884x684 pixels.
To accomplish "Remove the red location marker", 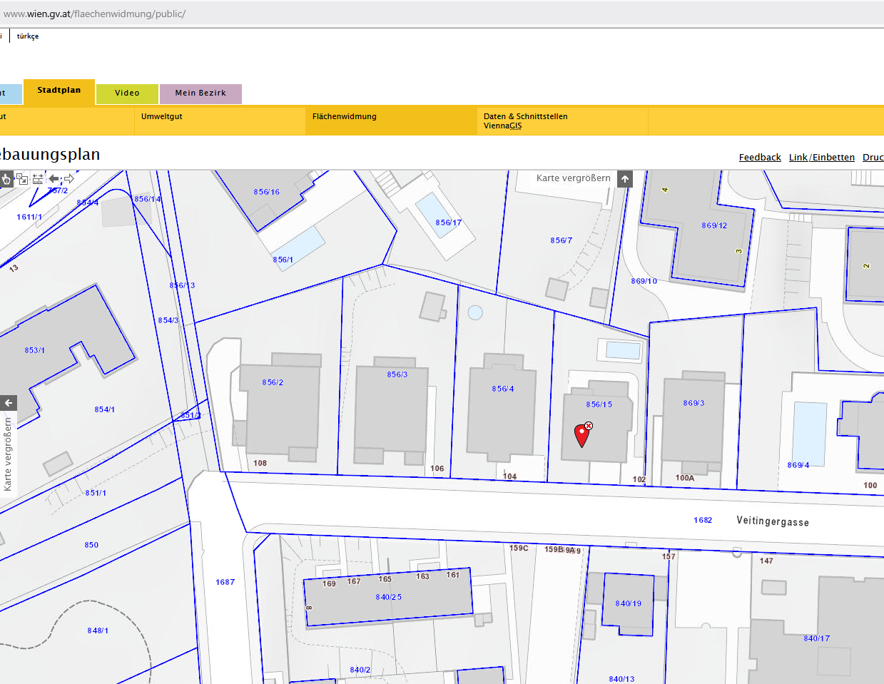I will click(x=589, y=426).
